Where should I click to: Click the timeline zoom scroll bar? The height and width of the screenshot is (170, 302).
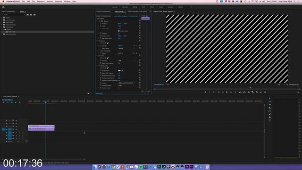(x=43, y=159)
